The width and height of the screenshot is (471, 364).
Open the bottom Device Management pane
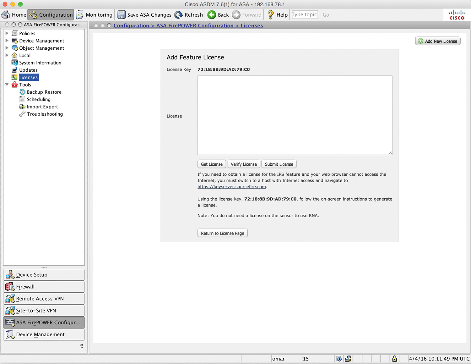coord(44,334)
